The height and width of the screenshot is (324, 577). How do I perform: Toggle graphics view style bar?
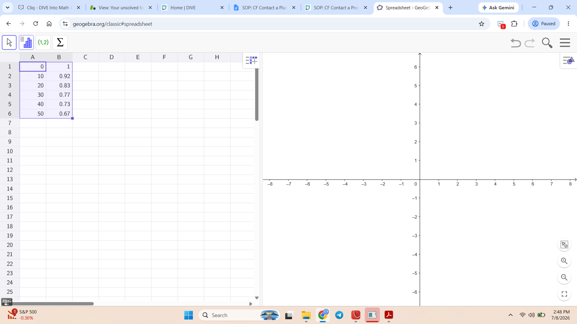(569, 61)
